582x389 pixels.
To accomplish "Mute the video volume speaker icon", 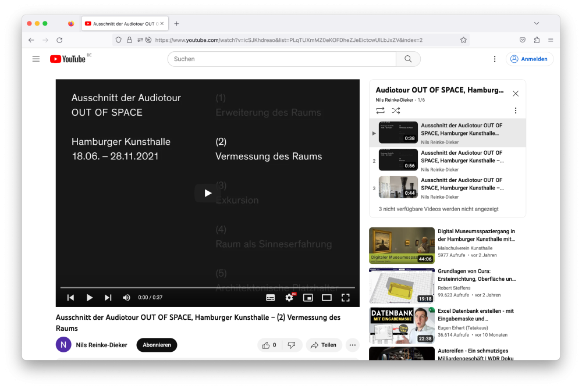I will point(126,297).
